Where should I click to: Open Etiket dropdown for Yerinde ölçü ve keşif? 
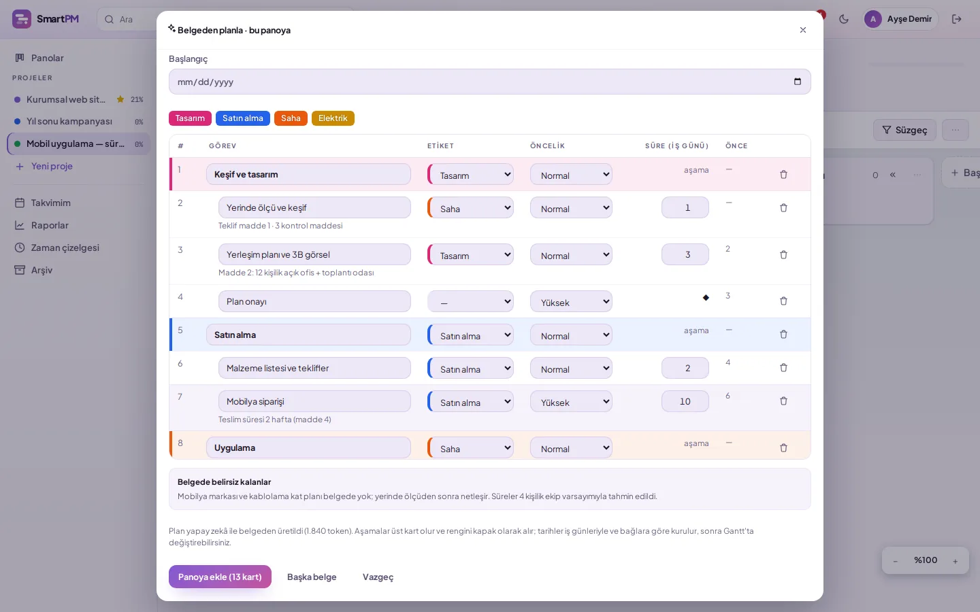click(471, 208)
